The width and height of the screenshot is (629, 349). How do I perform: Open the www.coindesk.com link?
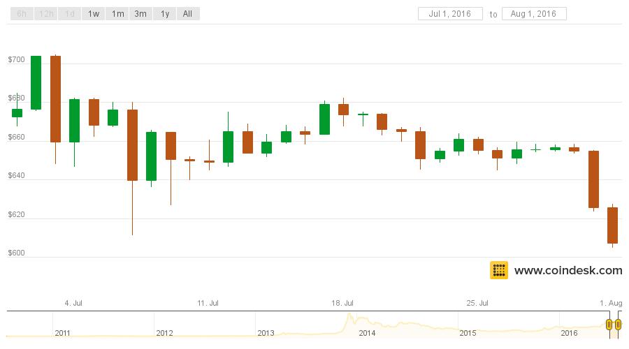(568, 270)
